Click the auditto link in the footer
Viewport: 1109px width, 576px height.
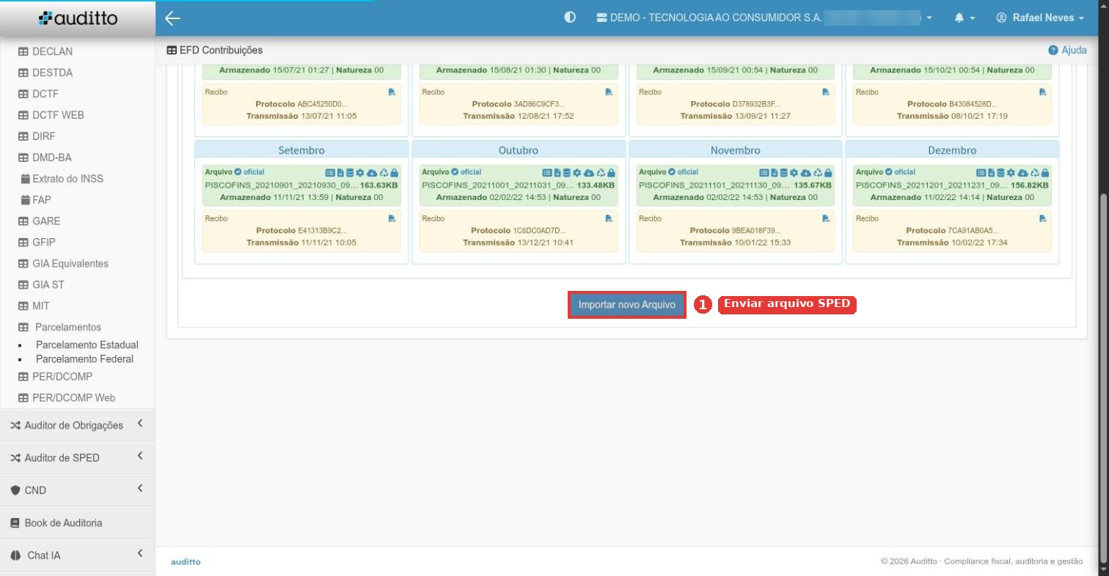(186, 562)
